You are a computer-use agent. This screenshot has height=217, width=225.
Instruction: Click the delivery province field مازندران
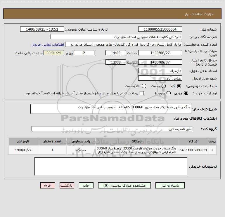pyautogui.click(x=160, y=70)
